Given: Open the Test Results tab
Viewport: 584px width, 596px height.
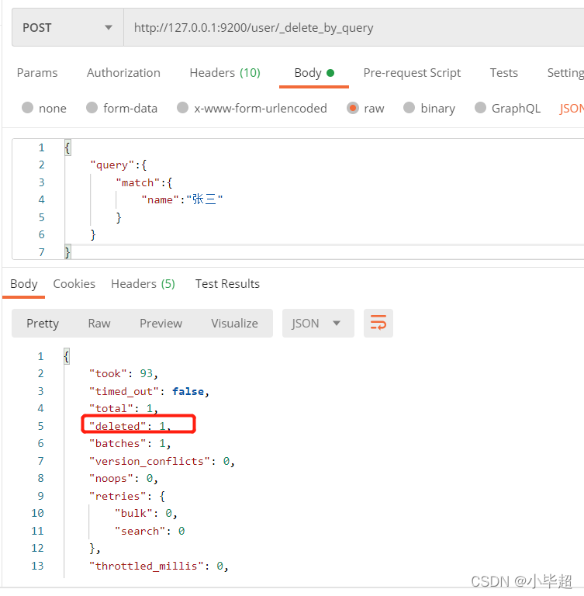Looking at the screenshot, I should pos(227,283).
